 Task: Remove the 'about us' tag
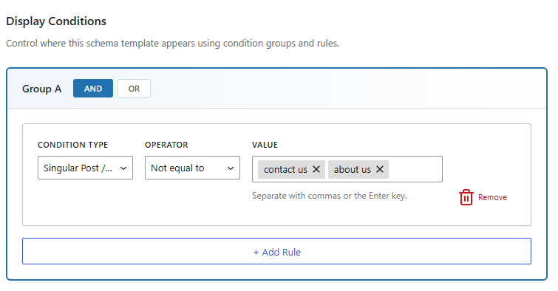(x=380, y=169)
